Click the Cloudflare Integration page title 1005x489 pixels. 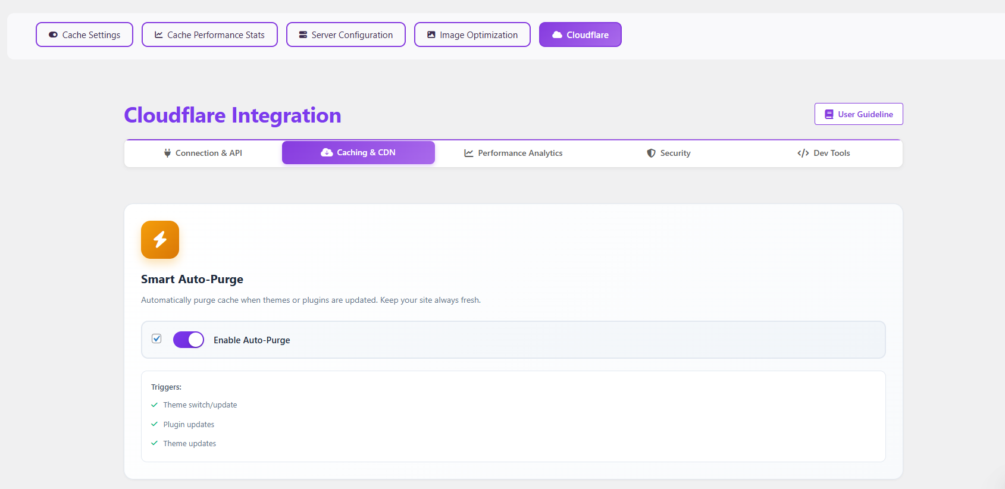point(233,115)
